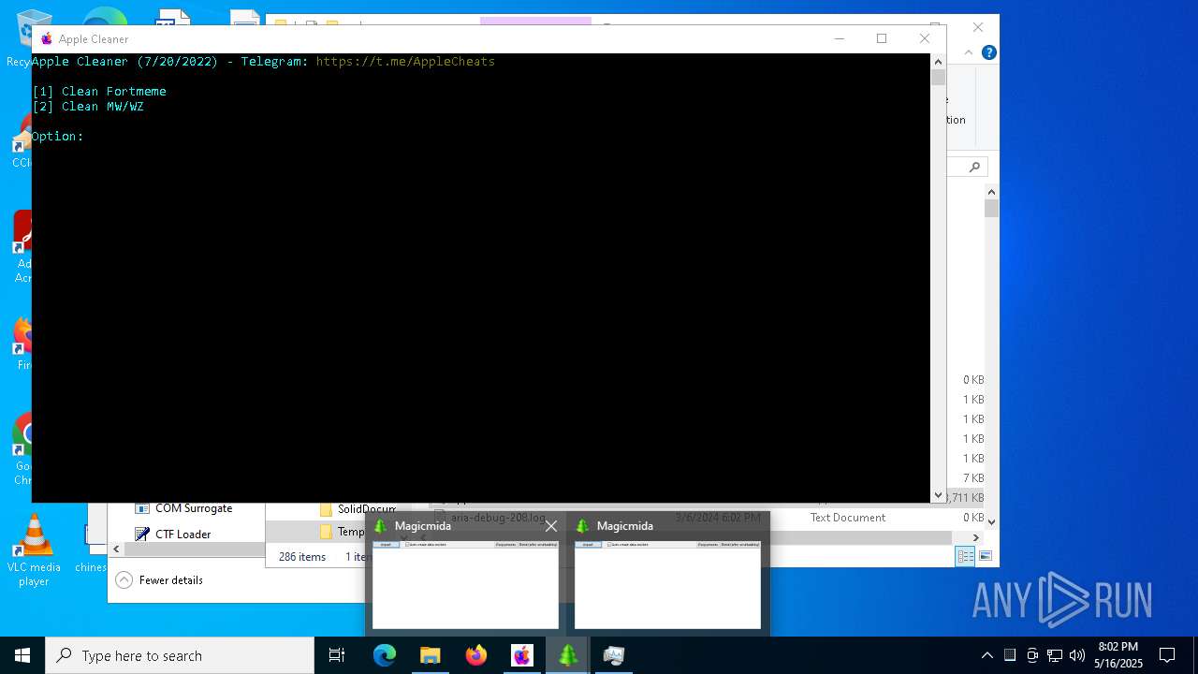Switch Explorer to details view
1198x674 pixels.
pyautogui.click(x=965, y=556)
